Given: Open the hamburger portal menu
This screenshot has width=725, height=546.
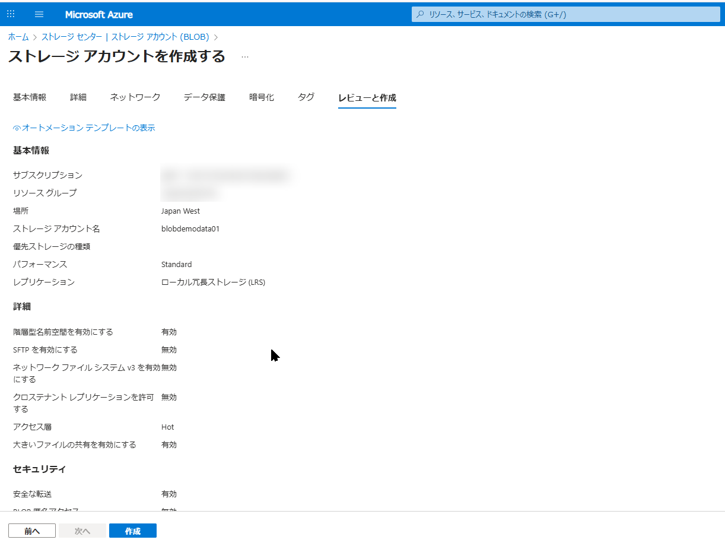Looking at the screenshot, I should click(x=39, y=14).
